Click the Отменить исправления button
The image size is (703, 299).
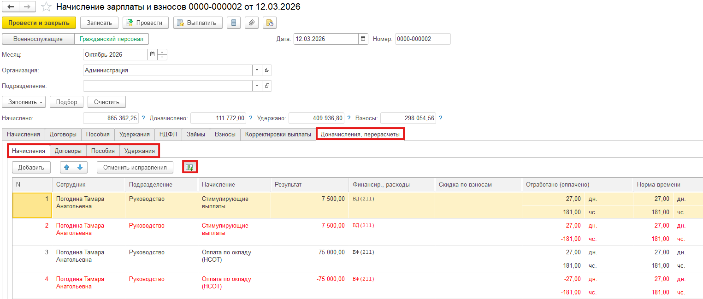(x=135, y=167)
